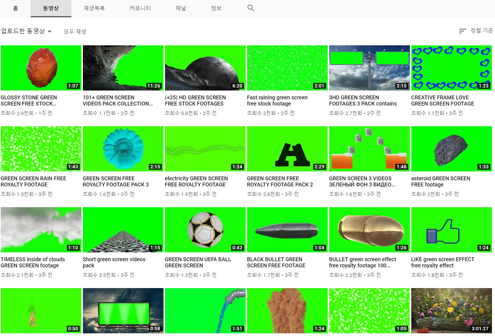Viewport: 495px width, 336px height.
Task: Open the billboard 3HD green screen thumbnail
Action: [370, 68]
